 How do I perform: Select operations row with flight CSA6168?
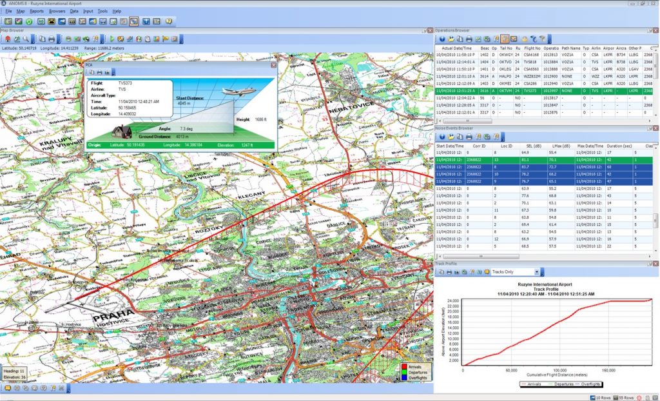[544, 55]
